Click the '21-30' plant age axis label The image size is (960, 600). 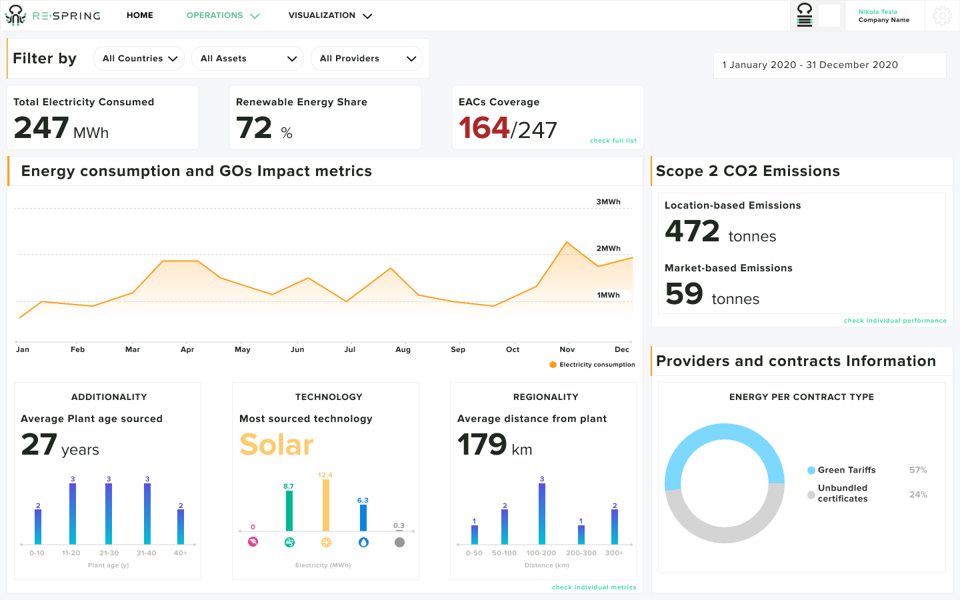[x=109, y=553]
